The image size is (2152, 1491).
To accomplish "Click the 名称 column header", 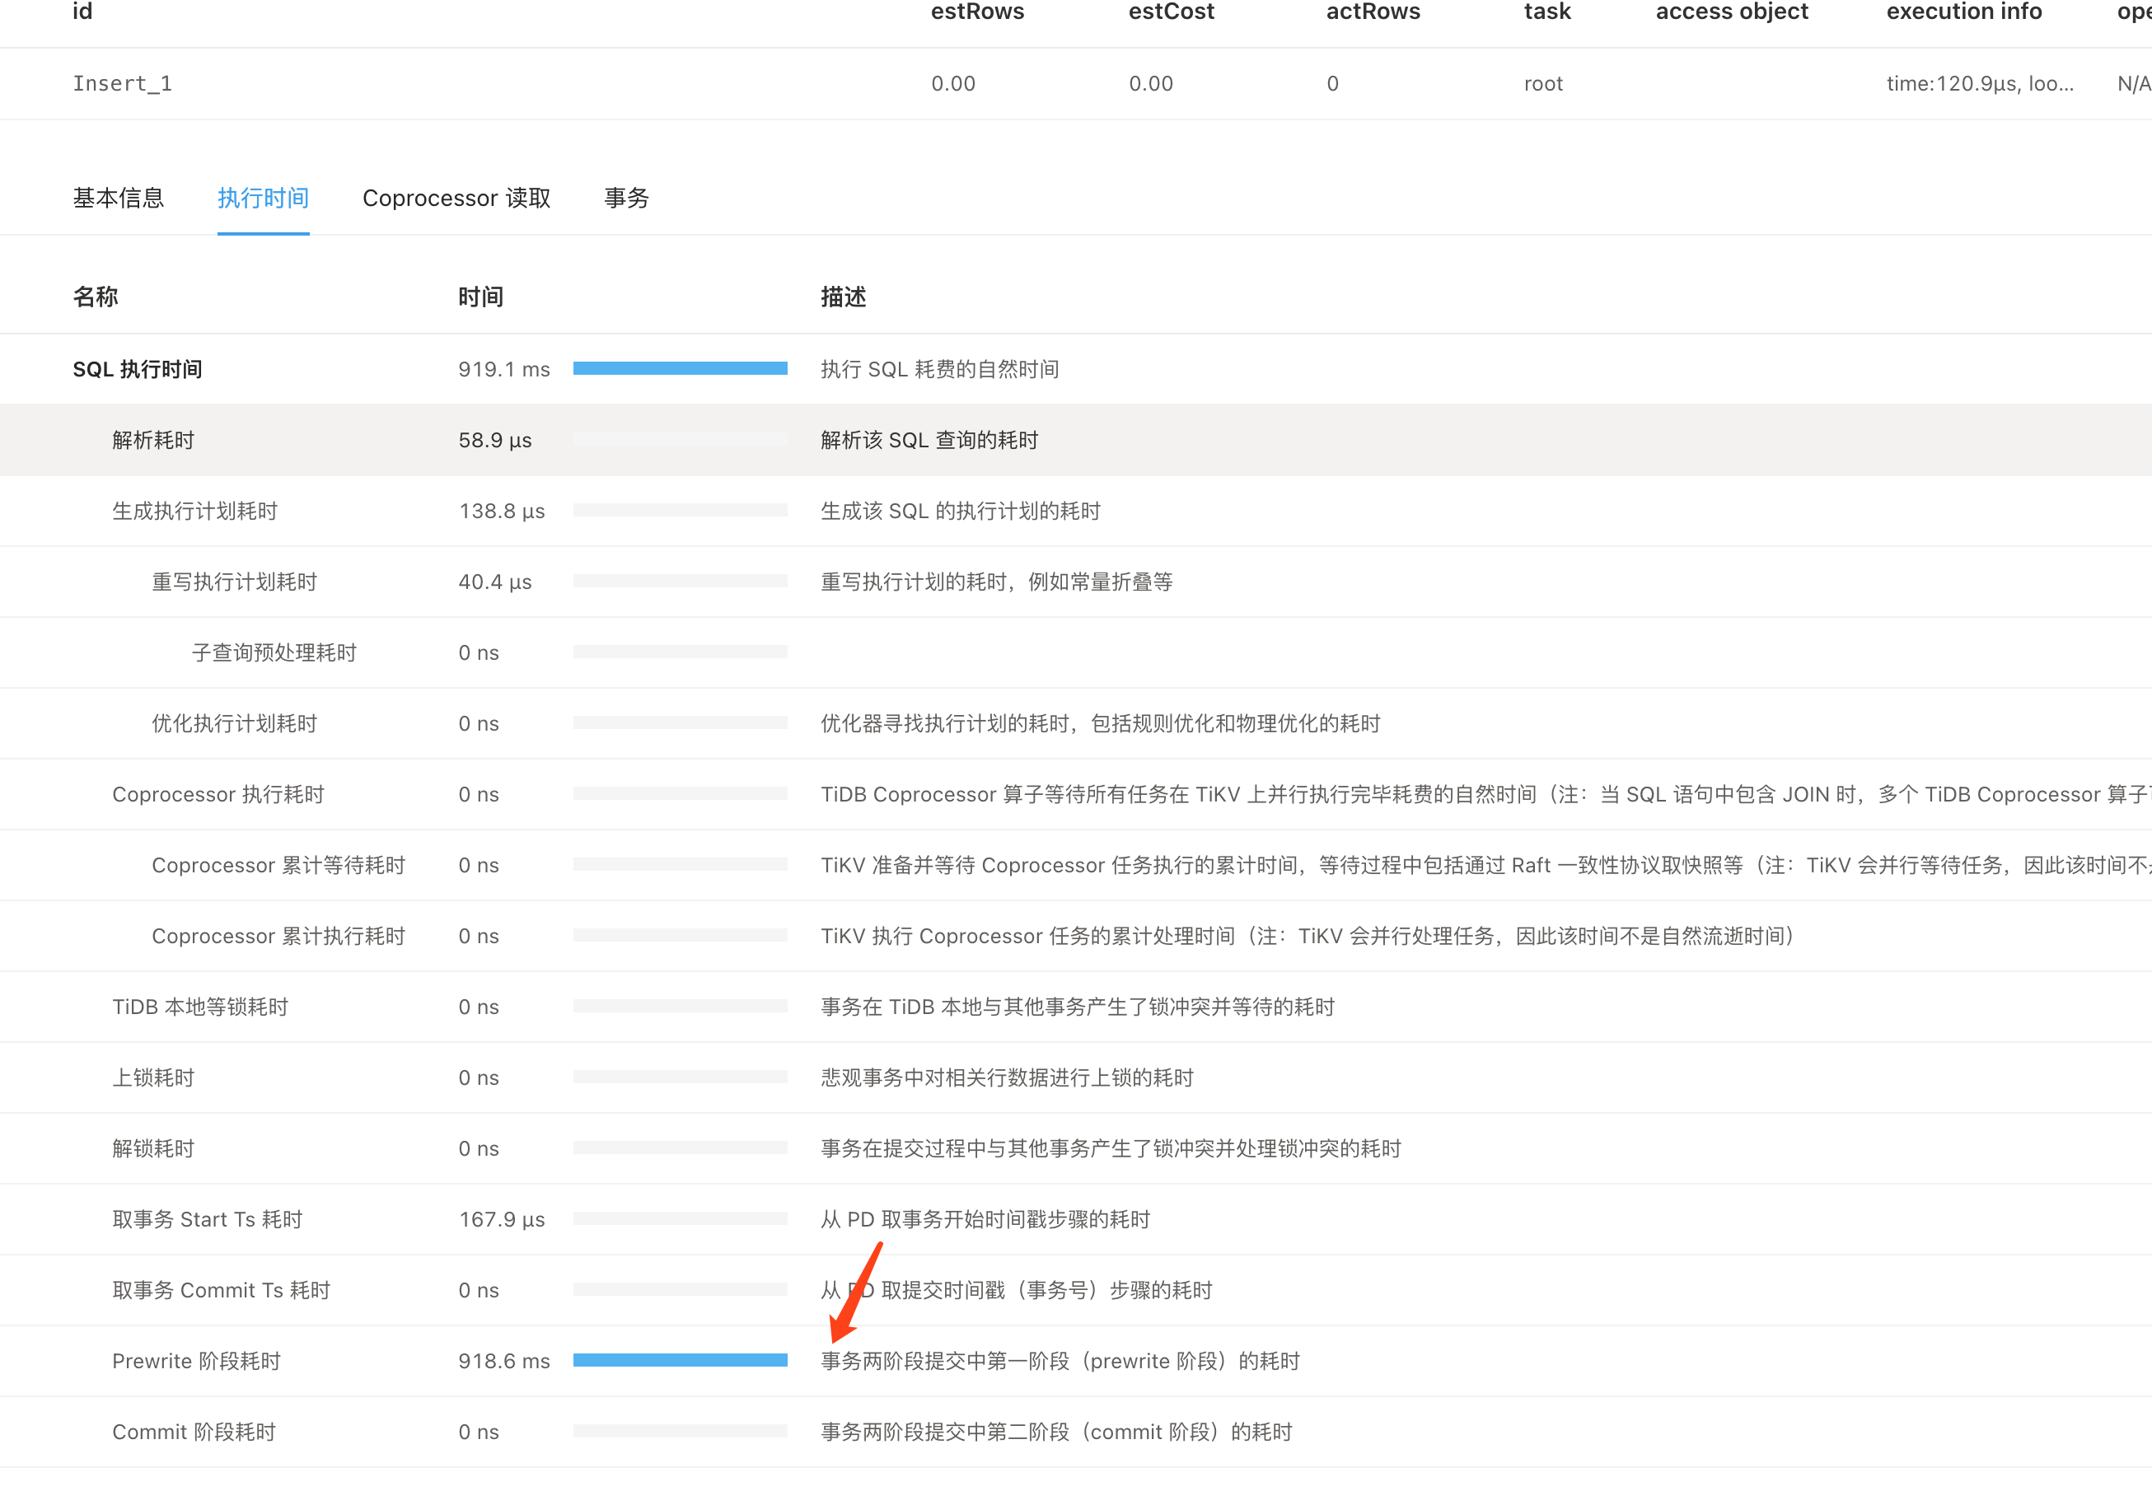I will pos(96,297).
